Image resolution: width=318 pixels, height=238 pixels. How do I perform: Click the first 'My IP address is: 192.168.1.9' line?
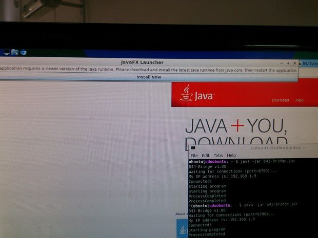click(222, 176)
